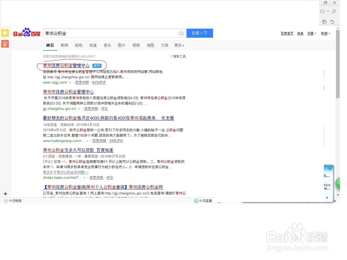
Task: Switch to the 知道 tab
Action: point(93,45)
